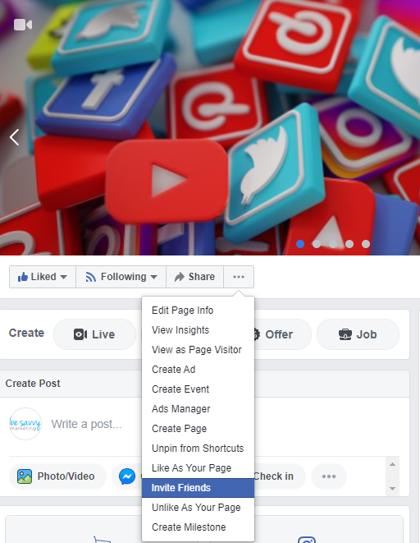
Task: Open Ads Manager from menu
Action: click(x=198, y=409)
